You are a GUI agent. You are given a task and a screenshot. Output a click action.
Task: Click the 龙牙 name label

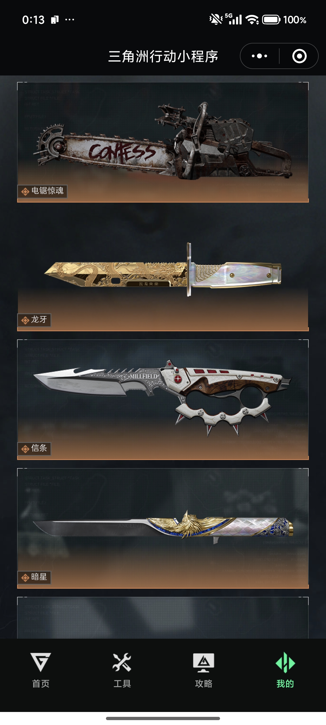pos(39,319)
